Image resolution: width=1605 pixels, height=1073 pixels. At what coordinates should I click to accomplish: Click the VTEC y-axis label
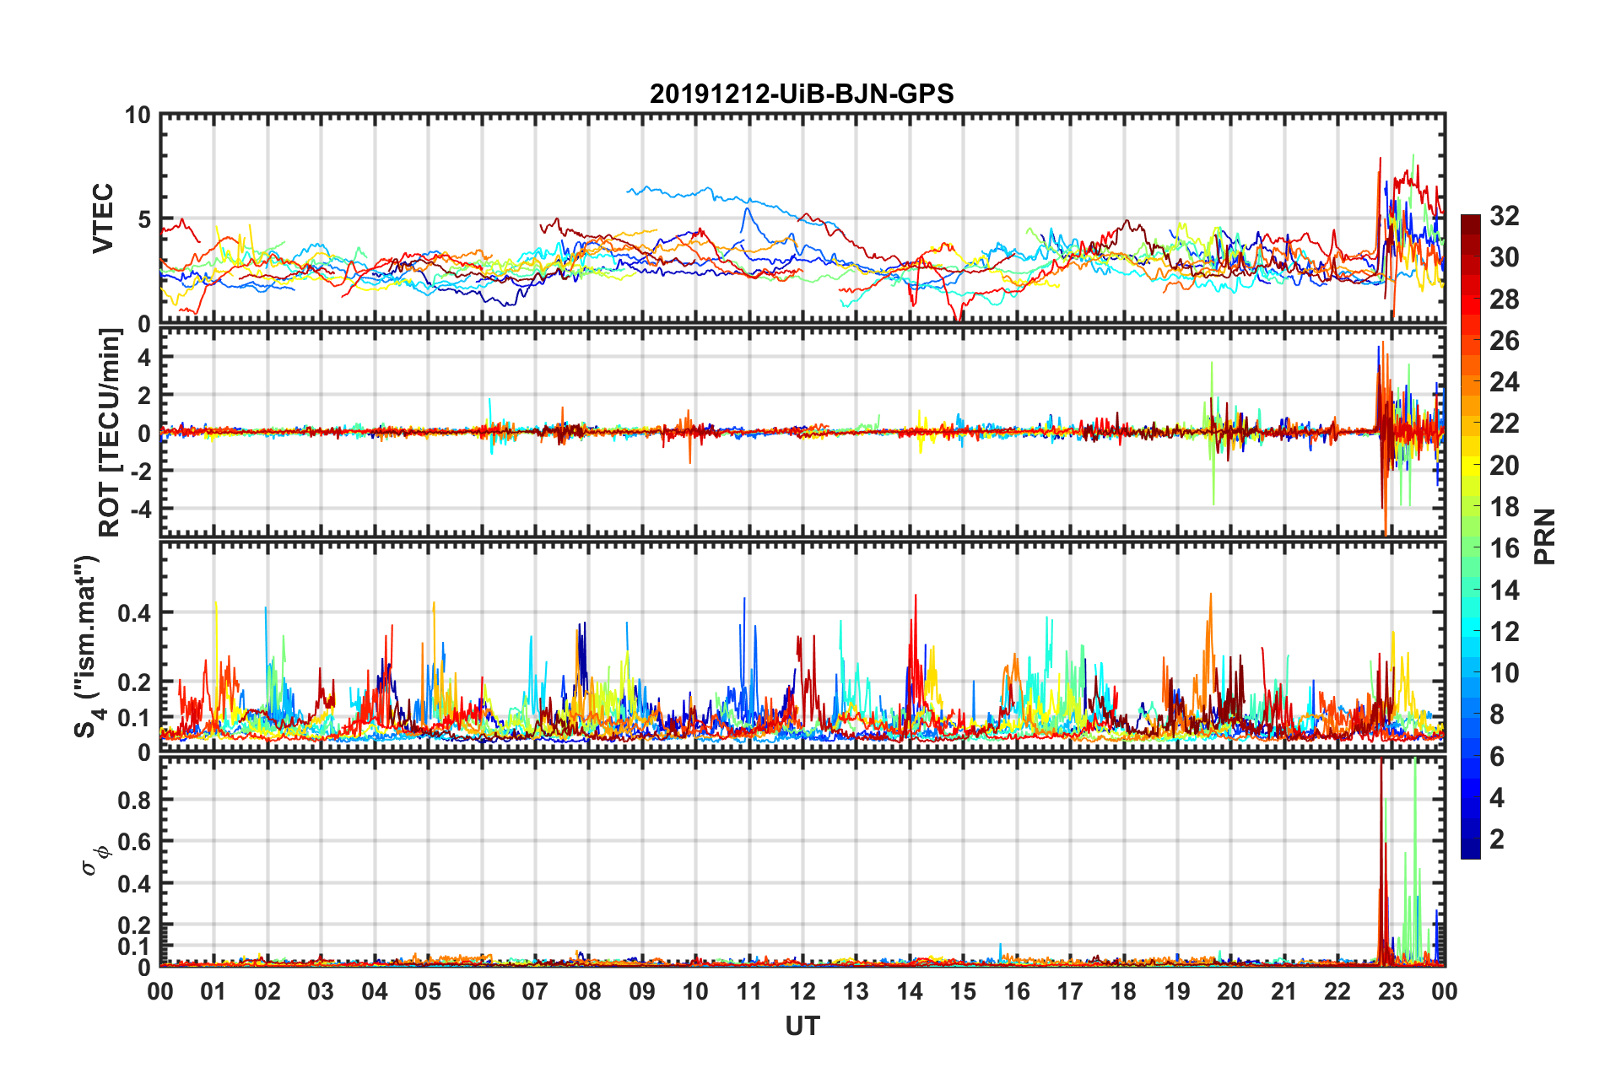103,218
